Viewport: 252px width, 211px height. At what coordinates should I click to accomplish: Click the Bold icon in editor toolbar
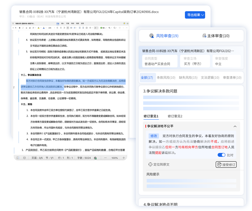tap(20, 28)
